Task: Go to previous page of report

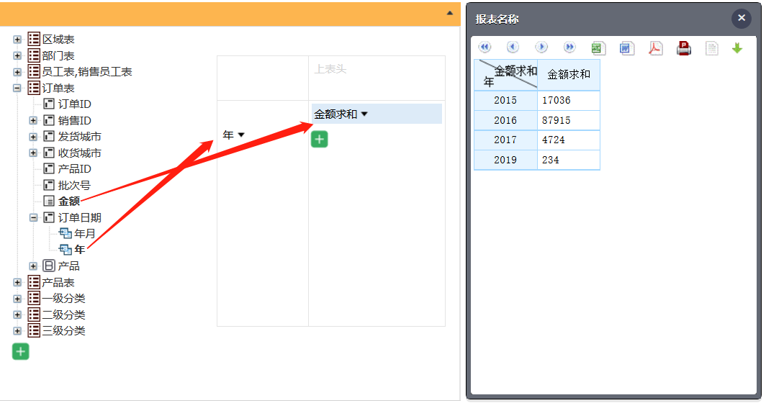Action: pyautogui.click(x=513, y=47)
